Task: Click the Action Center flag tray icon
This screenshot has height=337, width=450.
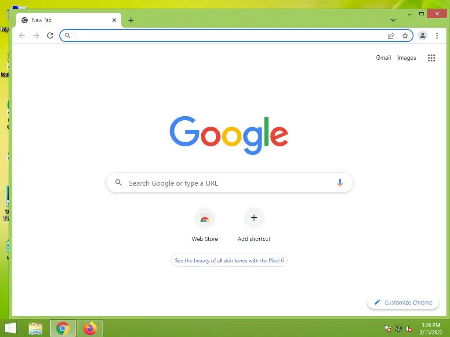Action: point(388,329)
